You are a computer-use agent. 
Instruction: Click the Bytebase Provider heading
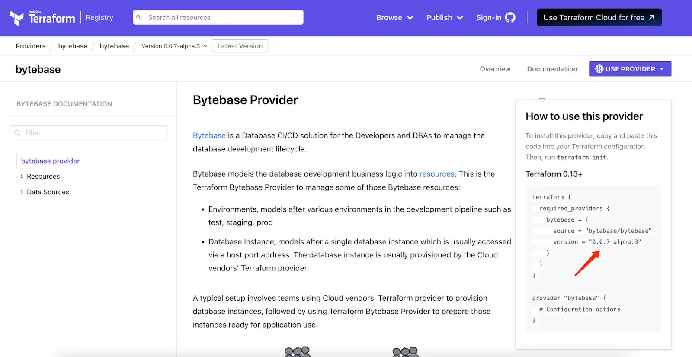pos(245,100)
